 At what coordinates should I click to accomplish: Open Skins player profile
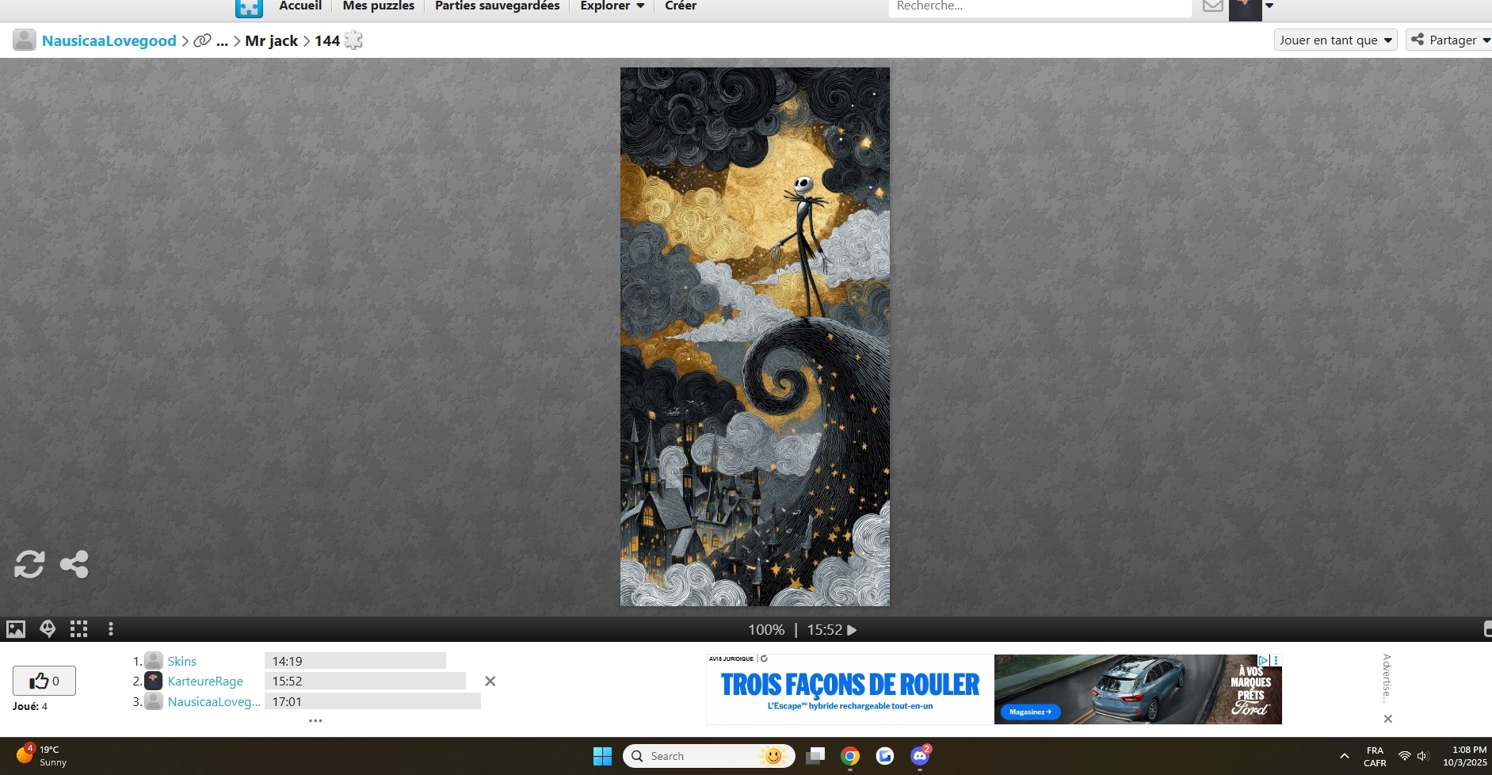[x=182, y=661]
